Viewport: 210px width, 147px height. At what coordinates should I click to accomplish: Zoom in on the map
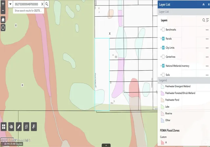pyautogui.click(x=3, y=4)
